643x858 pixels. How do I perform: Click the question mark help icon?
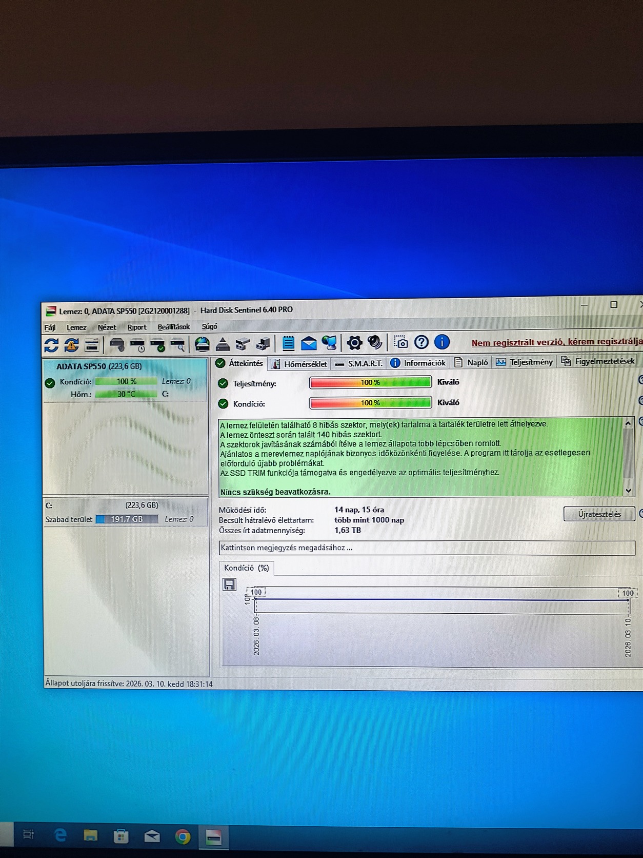(x=421, y=342)
